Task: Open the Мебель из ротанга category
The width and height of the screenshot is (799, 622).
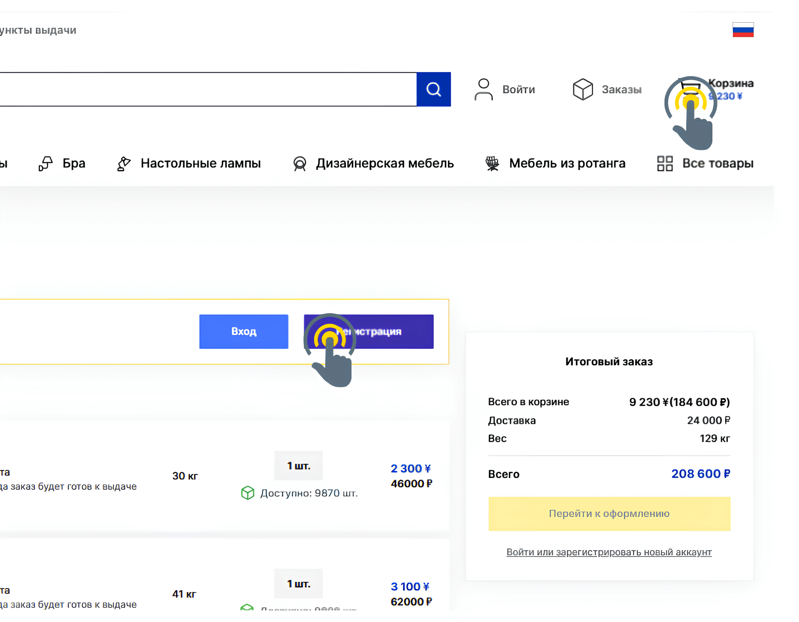Action: [567, 163]
